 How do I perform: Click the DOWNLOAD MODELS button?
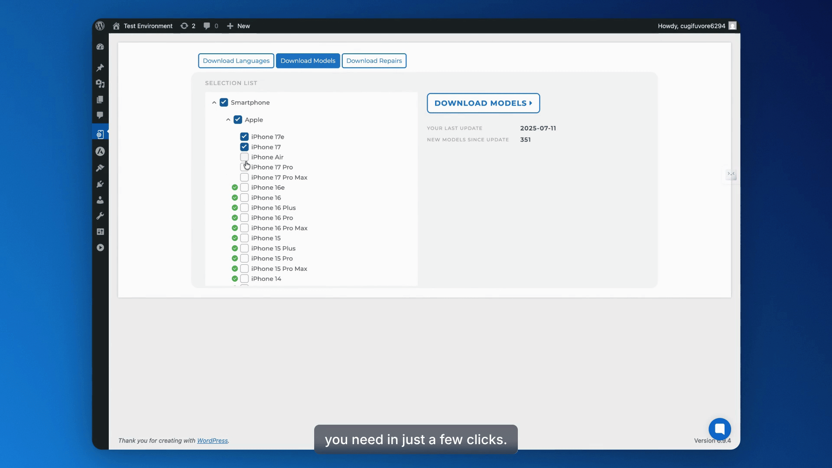coord(483,103)
